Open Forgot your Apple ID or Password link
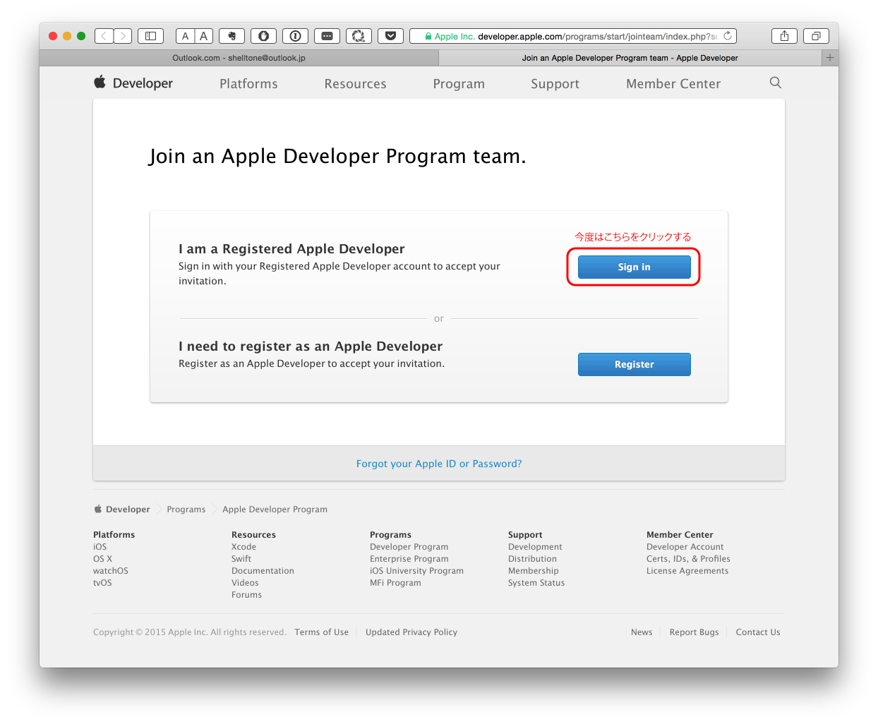 tap(439, 464)
